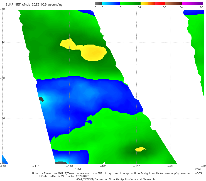This screenshot has width=206, height=181.
Task: Click the '0:03' swath time label
Action: coord(198,169)
